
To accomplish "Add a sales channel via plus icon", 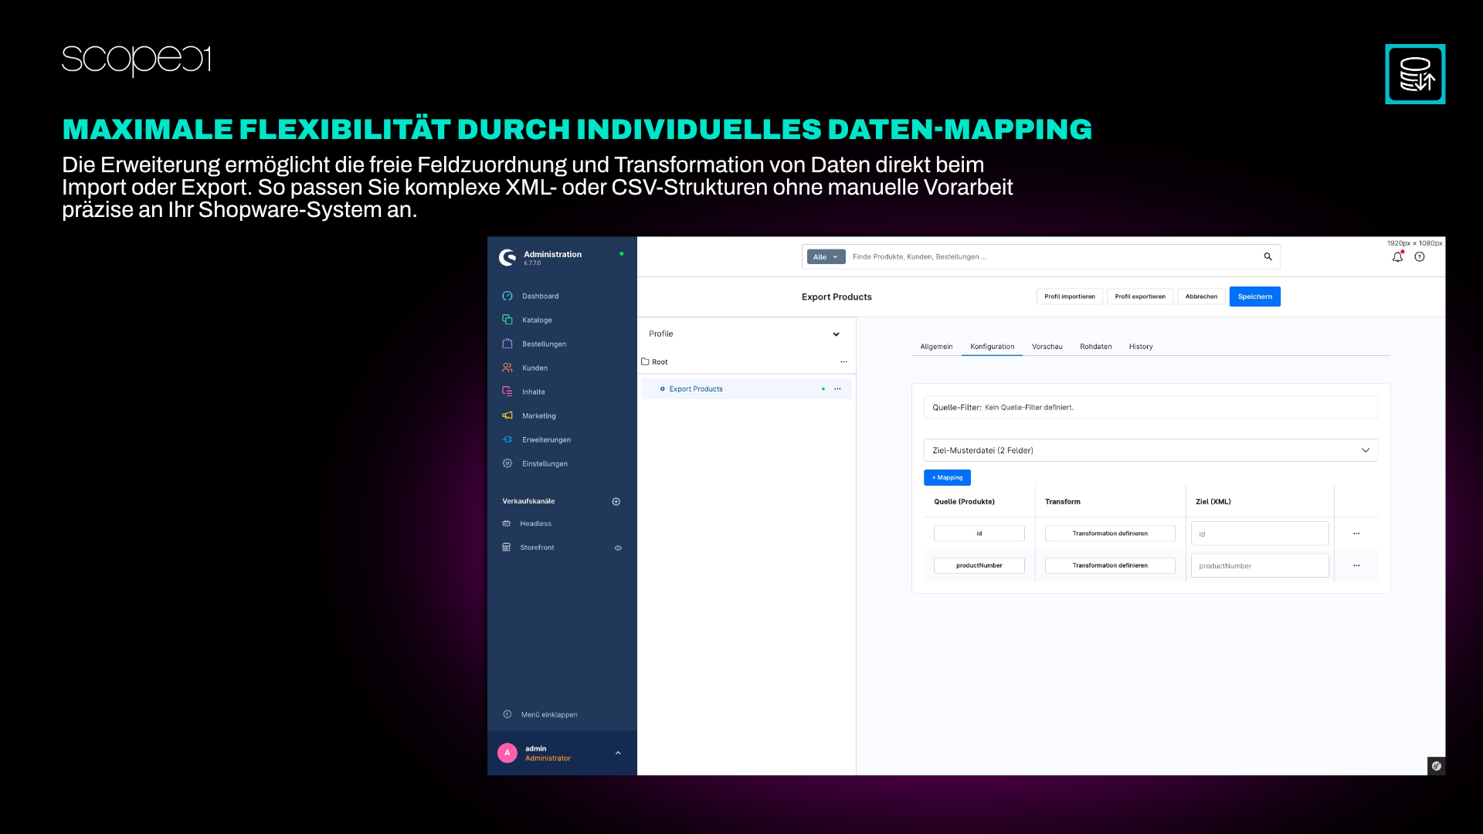I will 616,502.
